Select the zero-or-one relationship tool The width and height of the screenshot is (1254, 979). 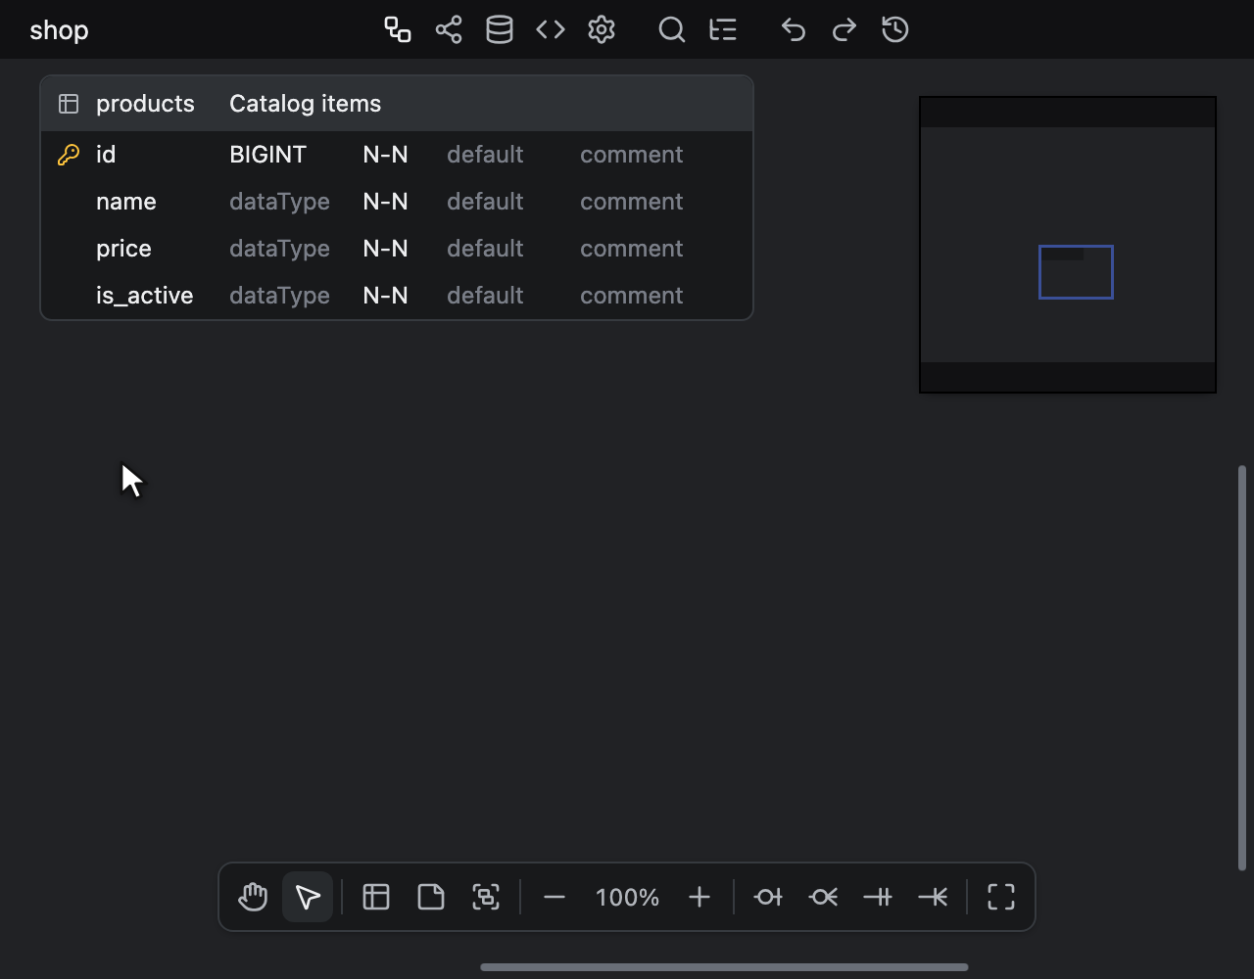click(x=768, y=897)
